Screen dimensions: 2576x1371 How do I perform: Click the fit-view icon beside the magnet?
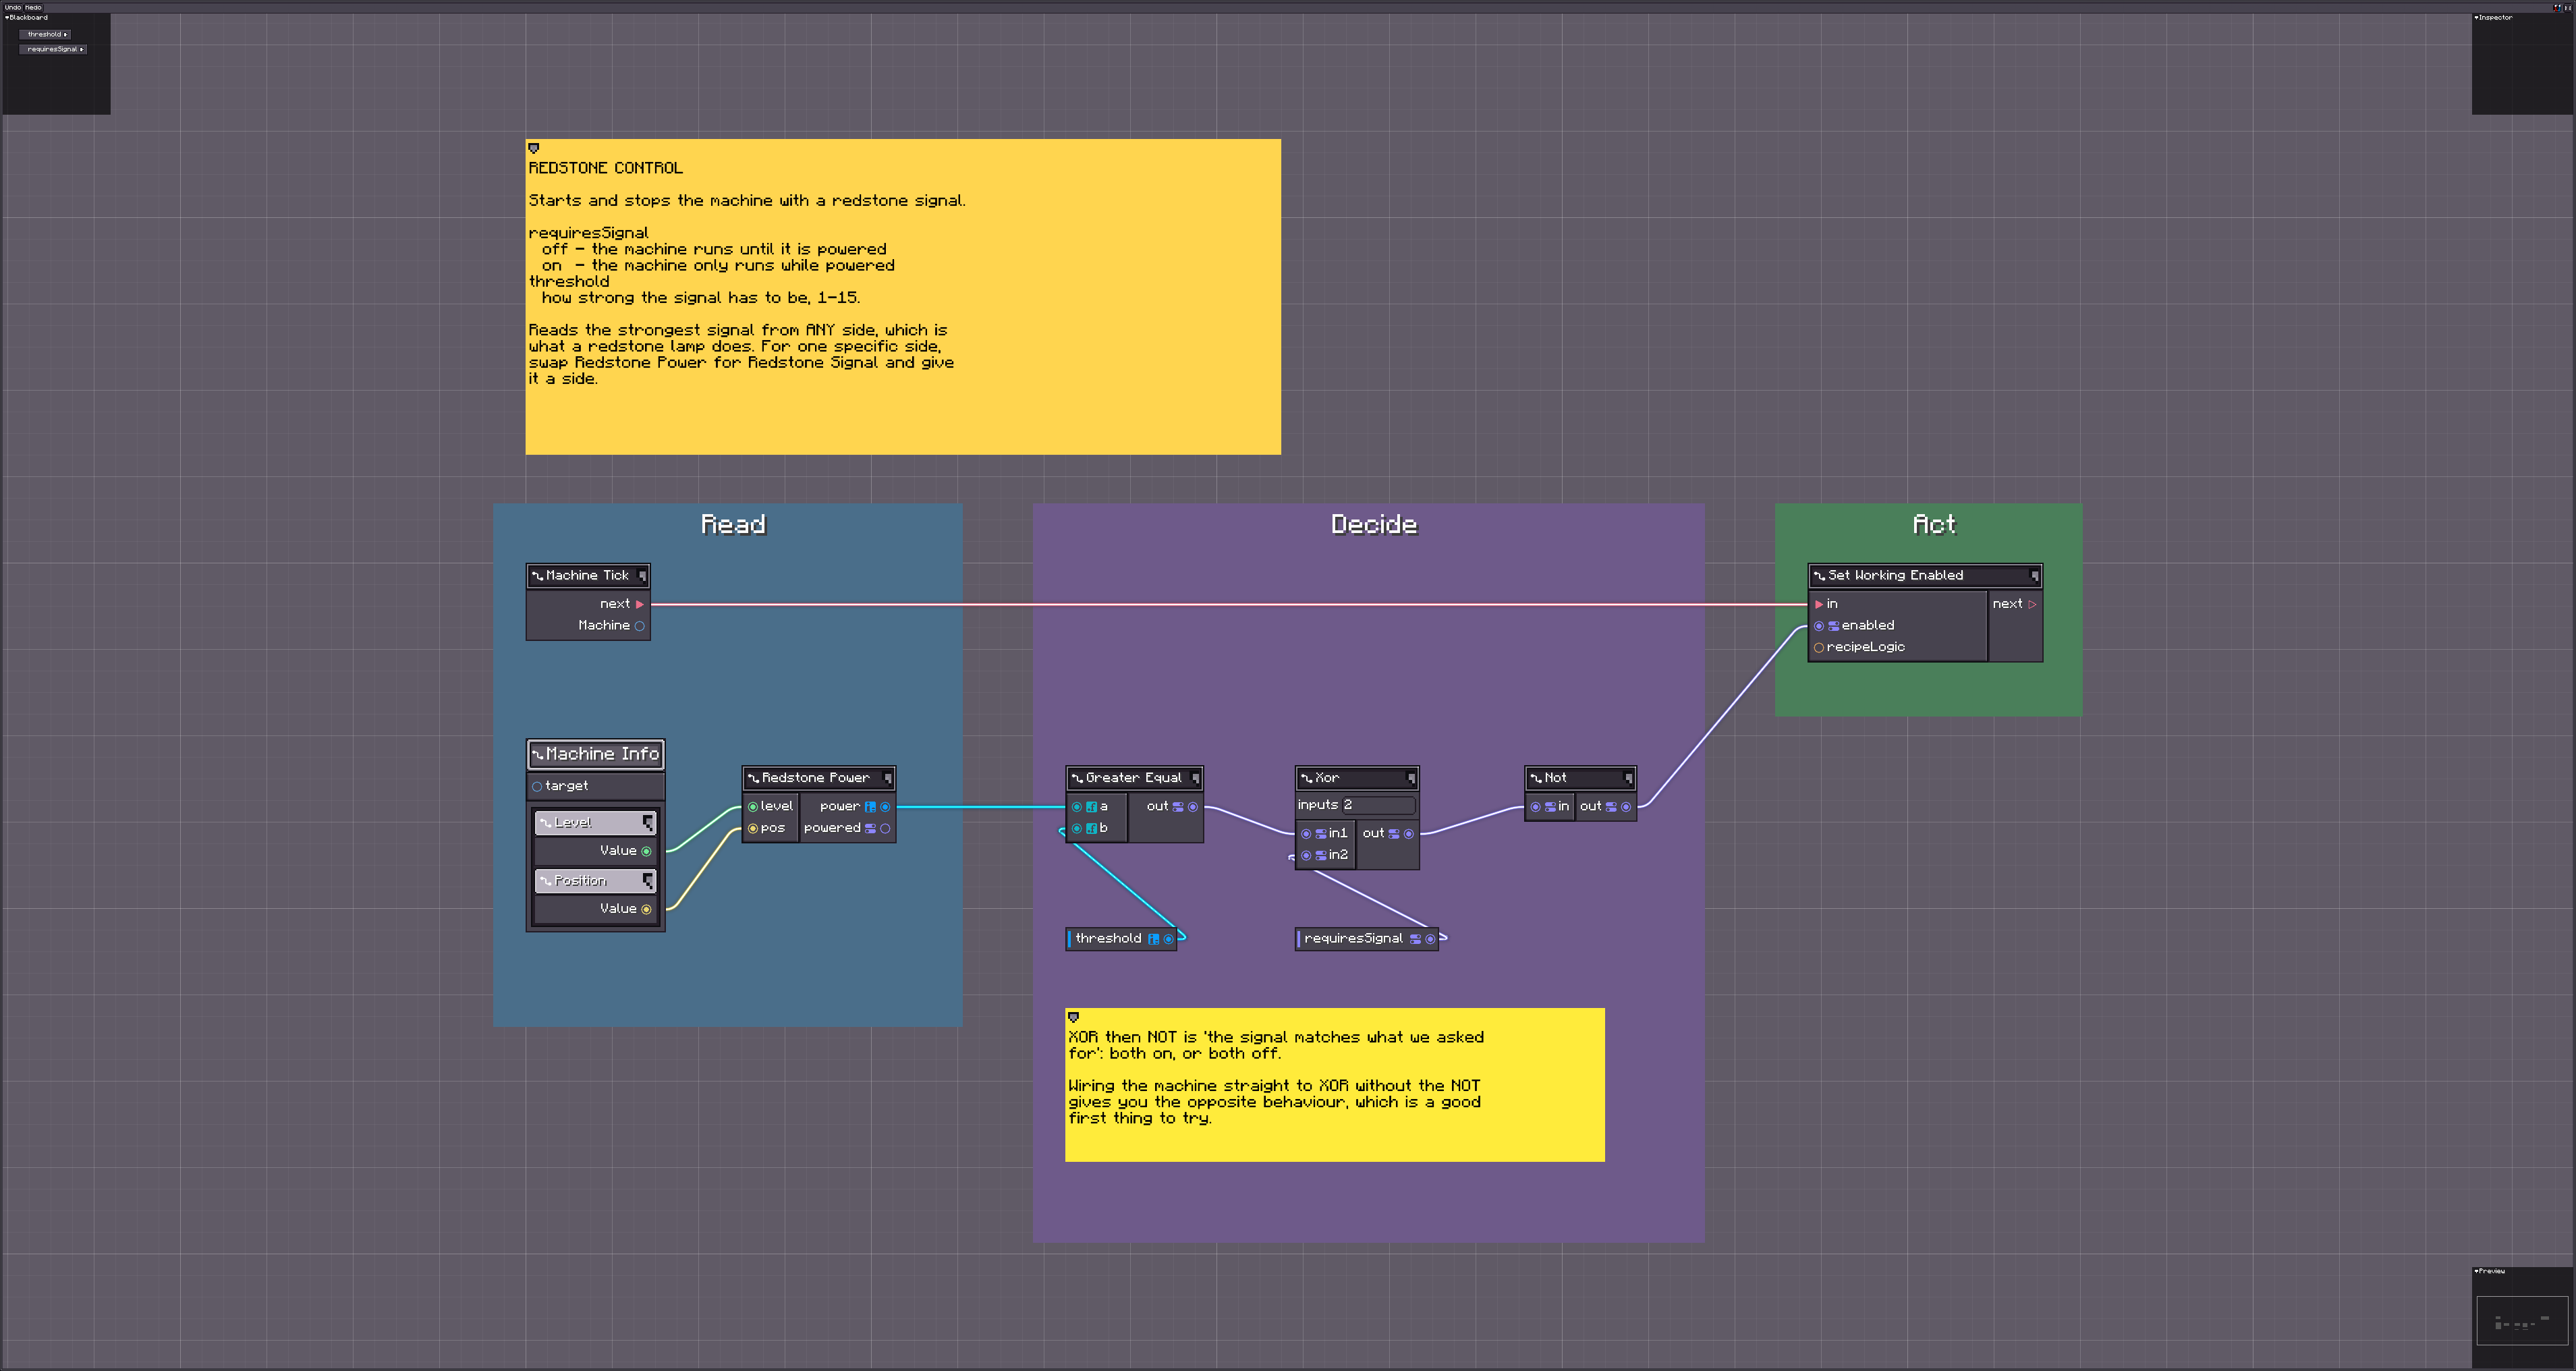tap(2567, 7)
